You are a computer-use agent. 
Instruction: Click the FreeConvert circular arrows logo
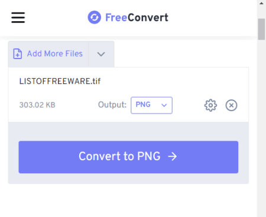point(94,17)
